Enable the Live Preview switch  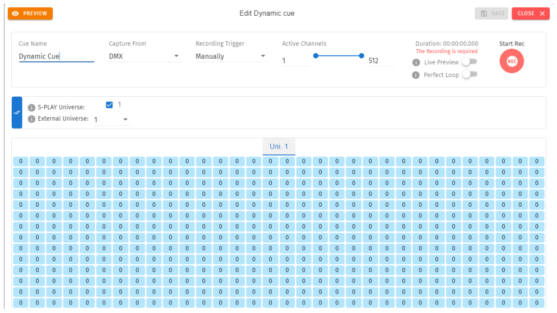(x=470, y=61)
